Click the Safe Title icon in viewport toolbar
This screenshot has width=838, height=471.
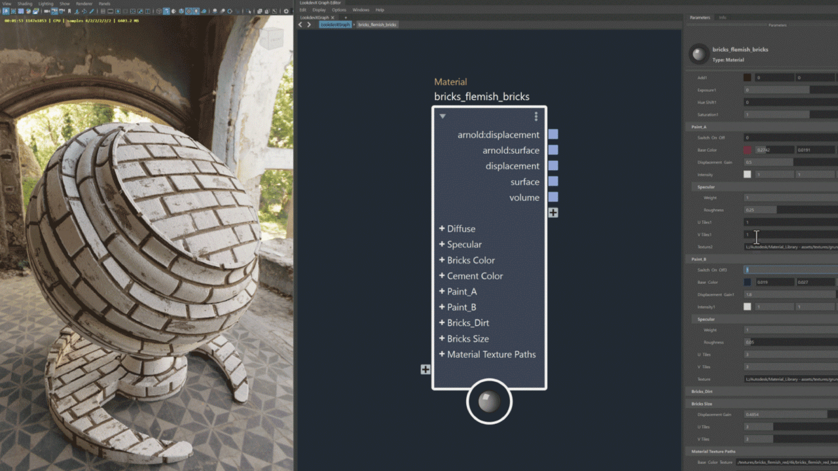point(147,11)
